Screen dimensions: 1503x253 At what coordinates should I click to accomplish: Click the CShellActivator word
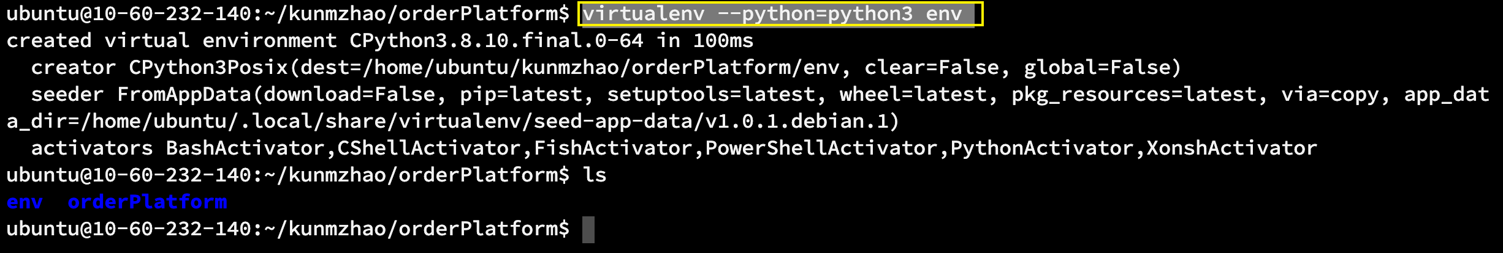pyautogui.click(x=429, y=148)
